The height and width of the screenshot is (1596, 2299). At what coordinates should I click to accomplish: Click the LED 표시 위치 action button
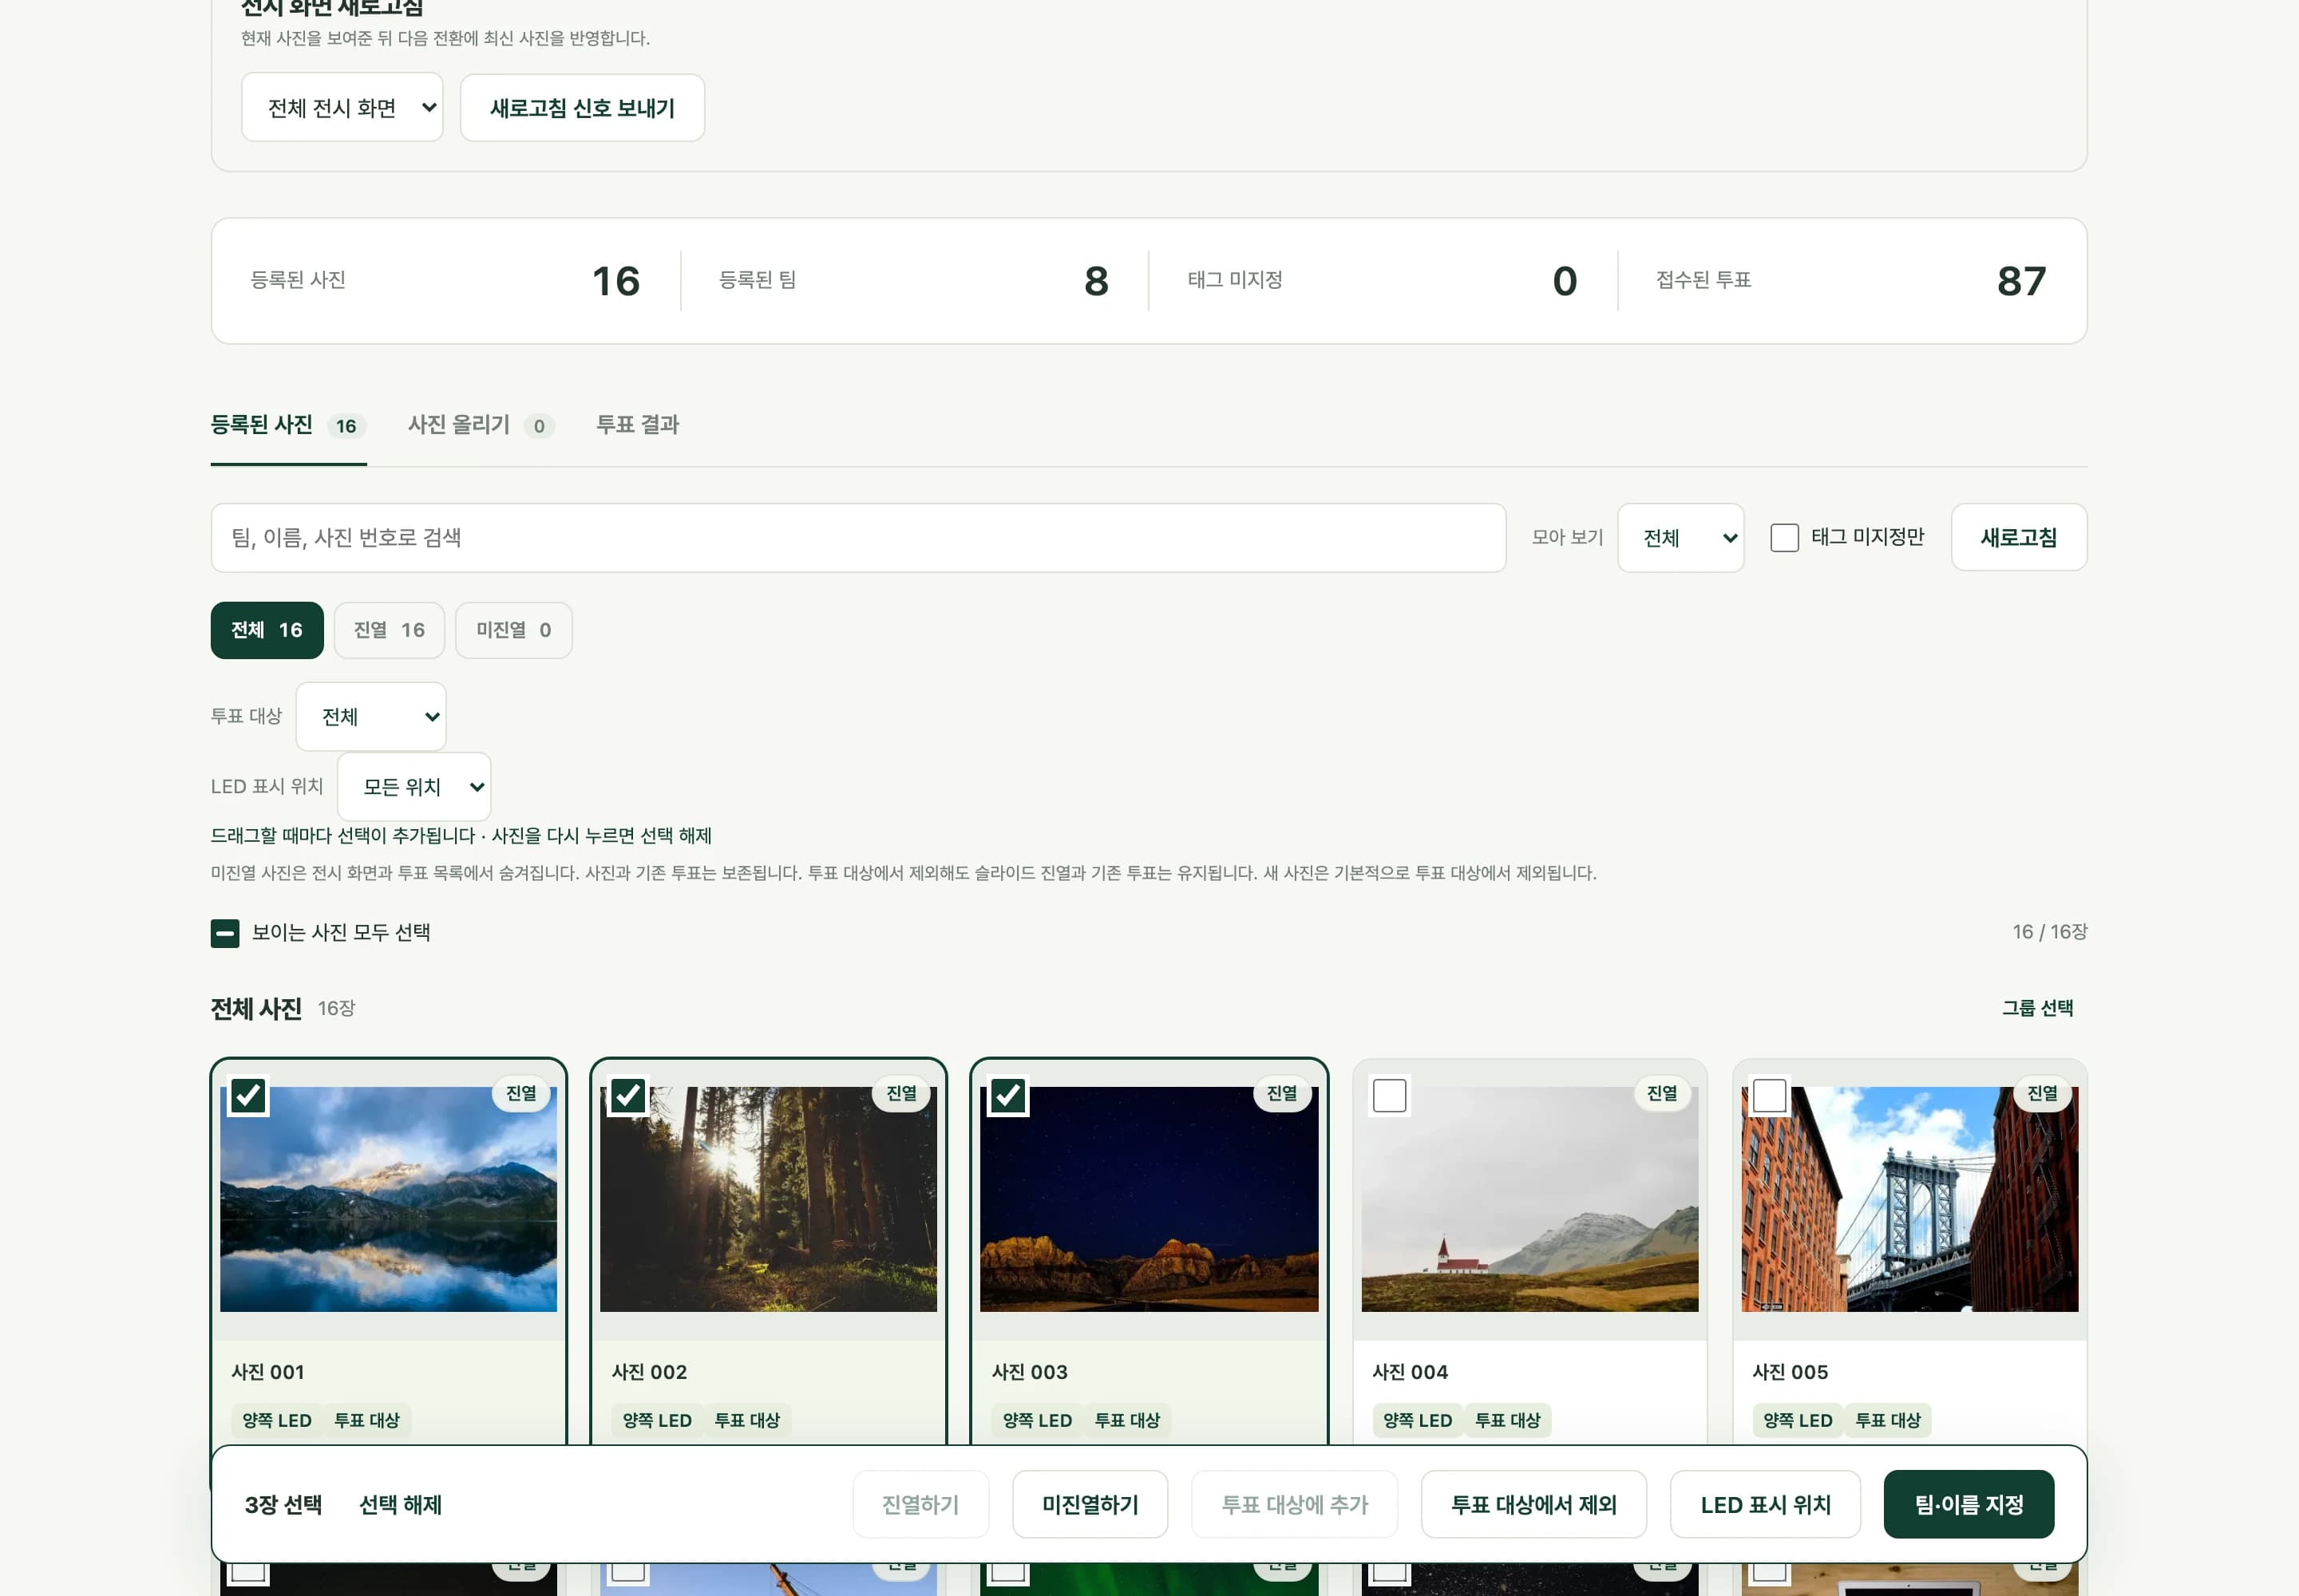[x=1766, y=1505]
